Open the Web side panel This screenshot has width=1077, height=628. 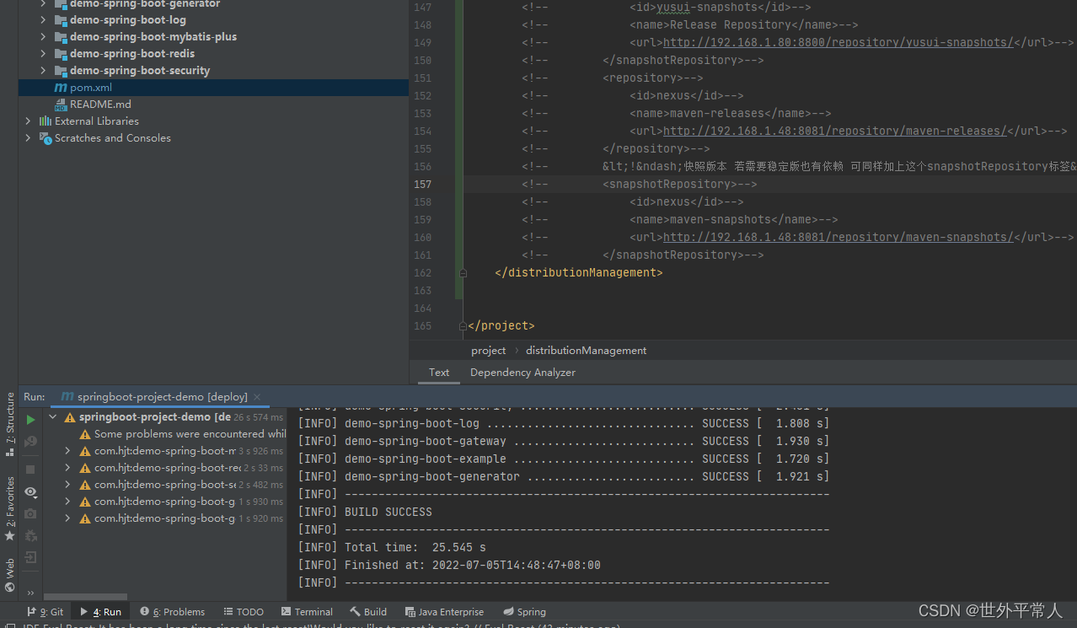click(x=9, y=575)
